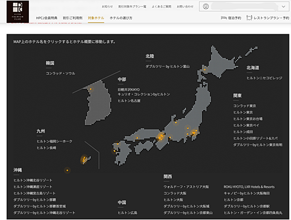Click the Nagoya marker on the map
The width and height of the screenshot is (291, 220).
coord(170,138)
